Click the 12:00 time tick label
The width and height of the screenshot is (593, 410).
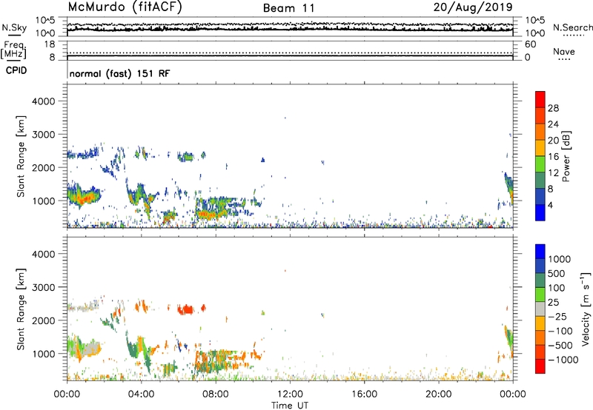(x=290, y=394)
